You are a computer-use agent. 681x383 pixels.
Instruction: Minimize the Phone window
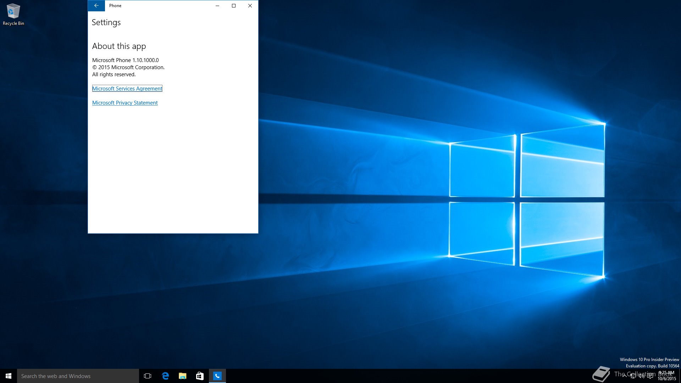tap(217, 6)
